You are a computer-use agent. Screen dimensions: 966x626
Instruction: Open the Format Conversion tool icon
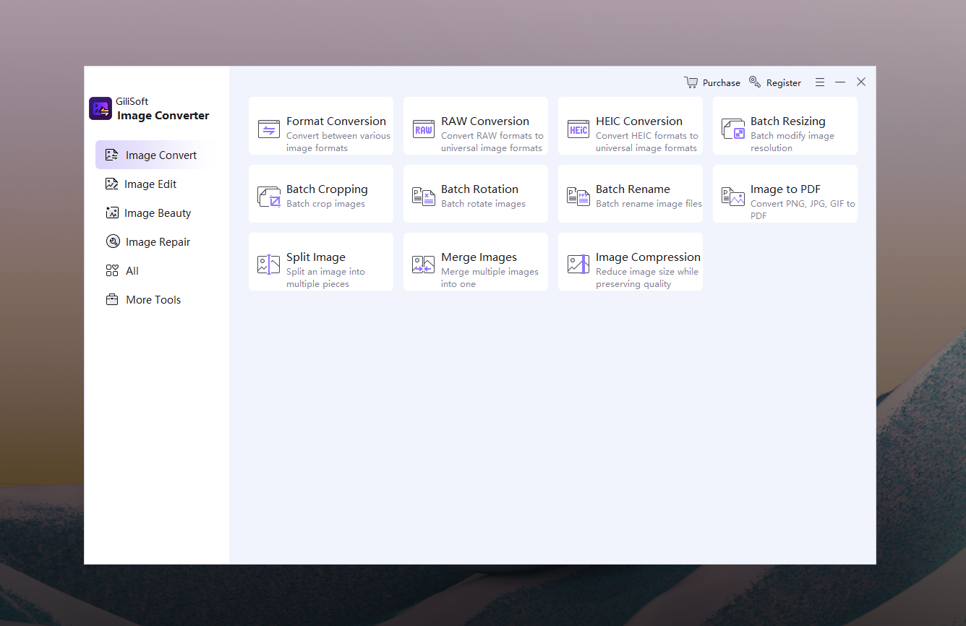pos(269,129)
